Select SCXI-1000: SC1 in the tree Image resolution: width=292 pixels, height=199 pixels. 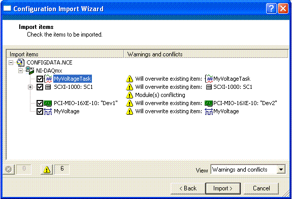point(73,87)
